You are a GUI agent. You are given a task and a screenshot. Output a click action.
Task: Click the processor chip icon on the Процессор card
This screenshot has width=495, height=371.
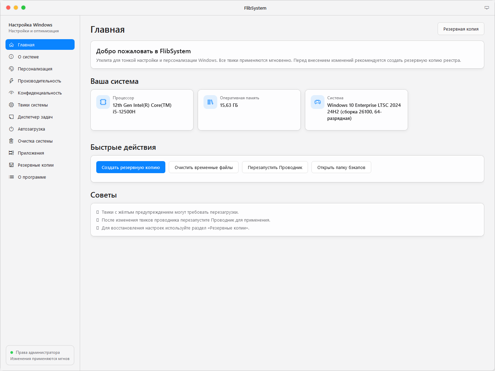(103, 102)
